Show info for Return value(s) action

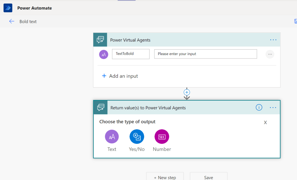click(259, 108)
